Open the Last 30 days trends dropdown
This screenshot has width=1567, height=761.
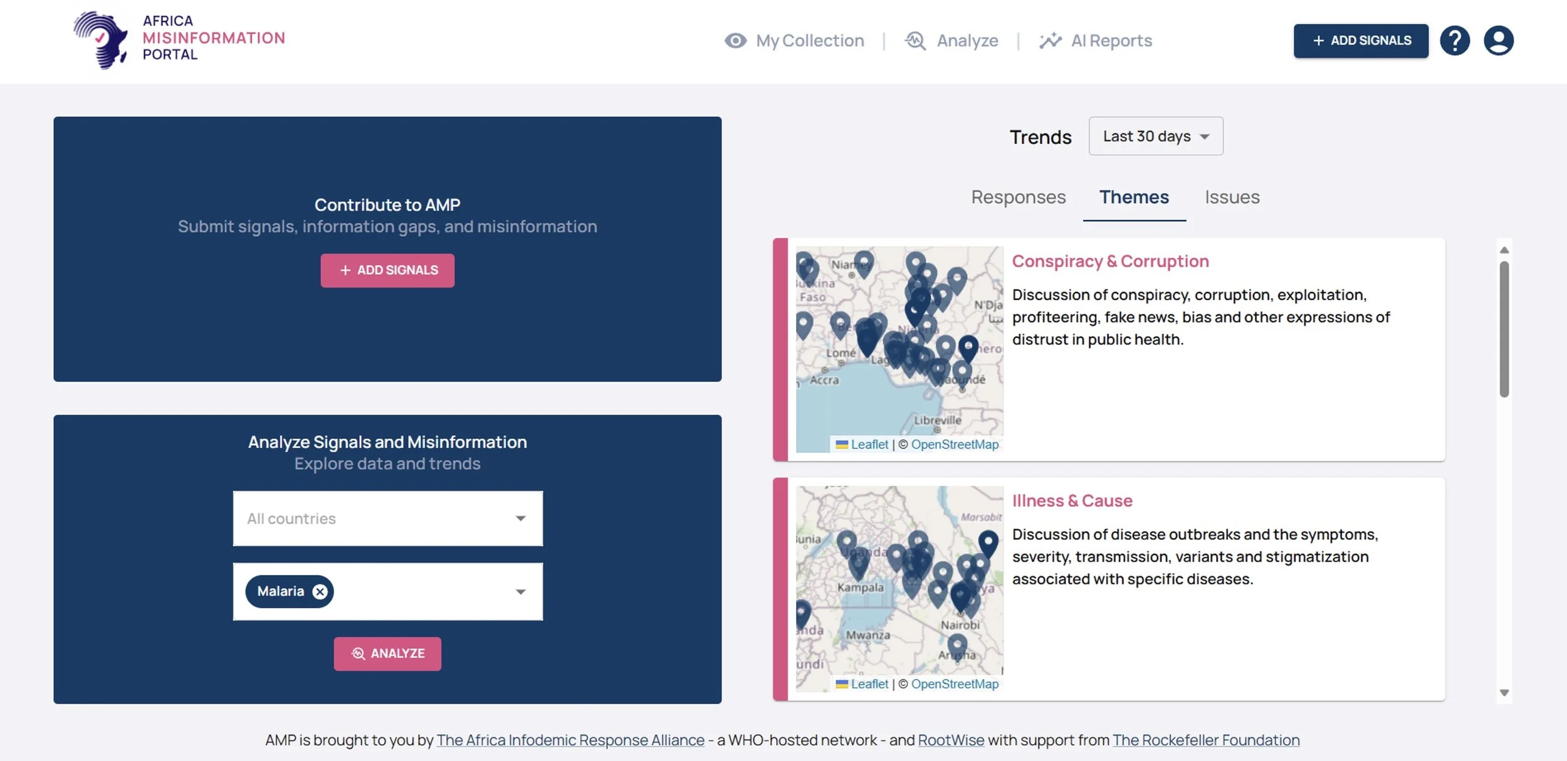1155,136
